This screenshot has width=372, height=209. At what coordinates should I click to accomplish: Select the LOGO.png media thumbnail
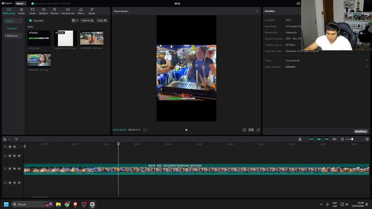[x=39, y=38]
